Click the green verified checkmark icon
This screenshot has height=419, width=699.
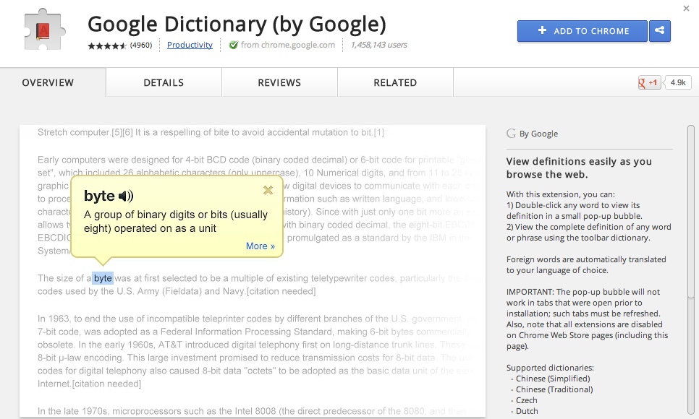point(233,45)
